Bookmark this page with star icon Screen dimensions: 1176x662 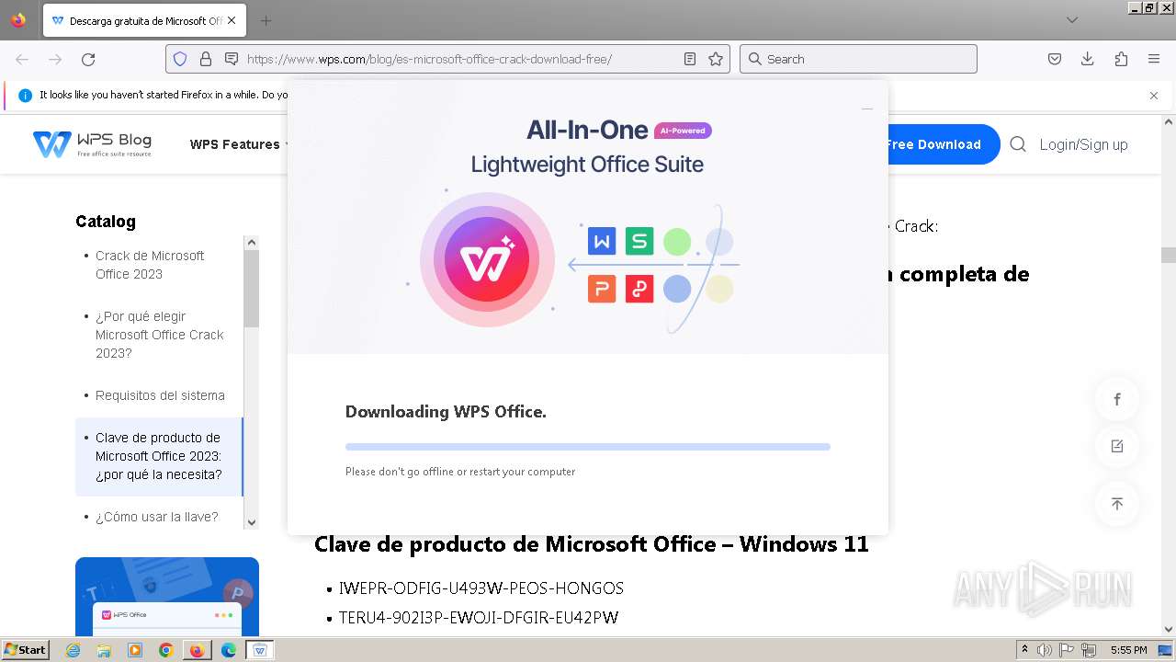click(716, 59)
